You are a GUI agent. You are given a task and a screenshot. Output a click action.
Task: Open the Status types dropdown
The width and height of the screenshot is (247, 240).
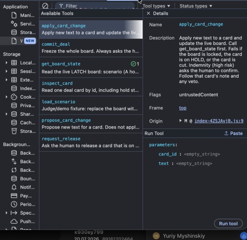tap(196, 6)
